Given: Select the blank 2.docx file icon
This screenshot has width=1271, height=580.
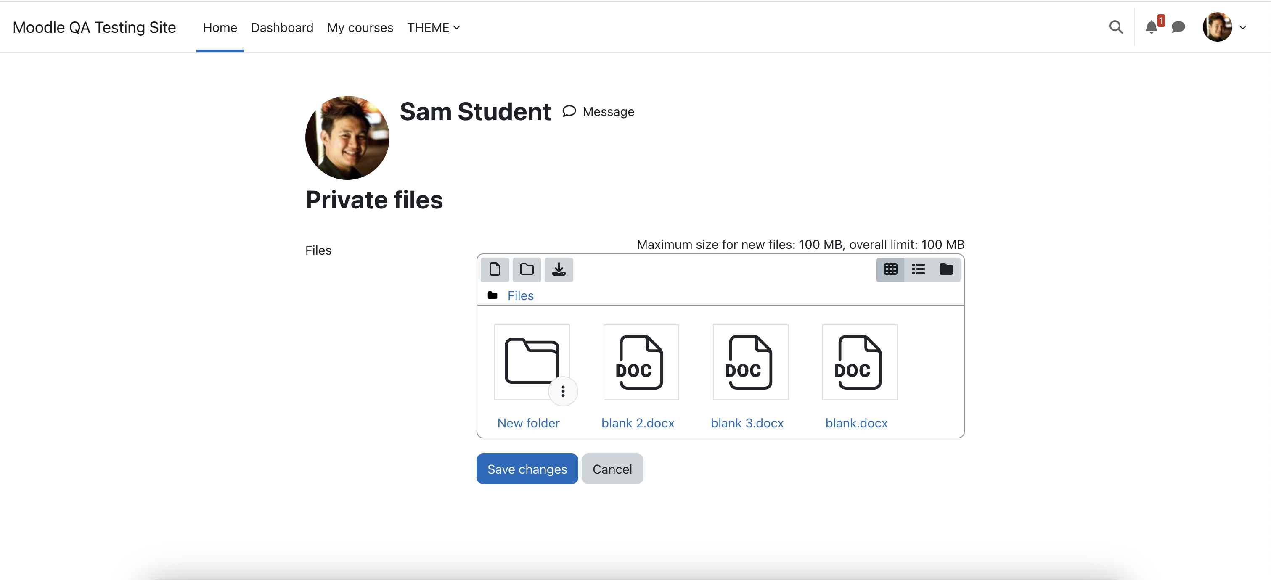Looking at the screenshot, I should pyautogui.click(x=641, y=362).
